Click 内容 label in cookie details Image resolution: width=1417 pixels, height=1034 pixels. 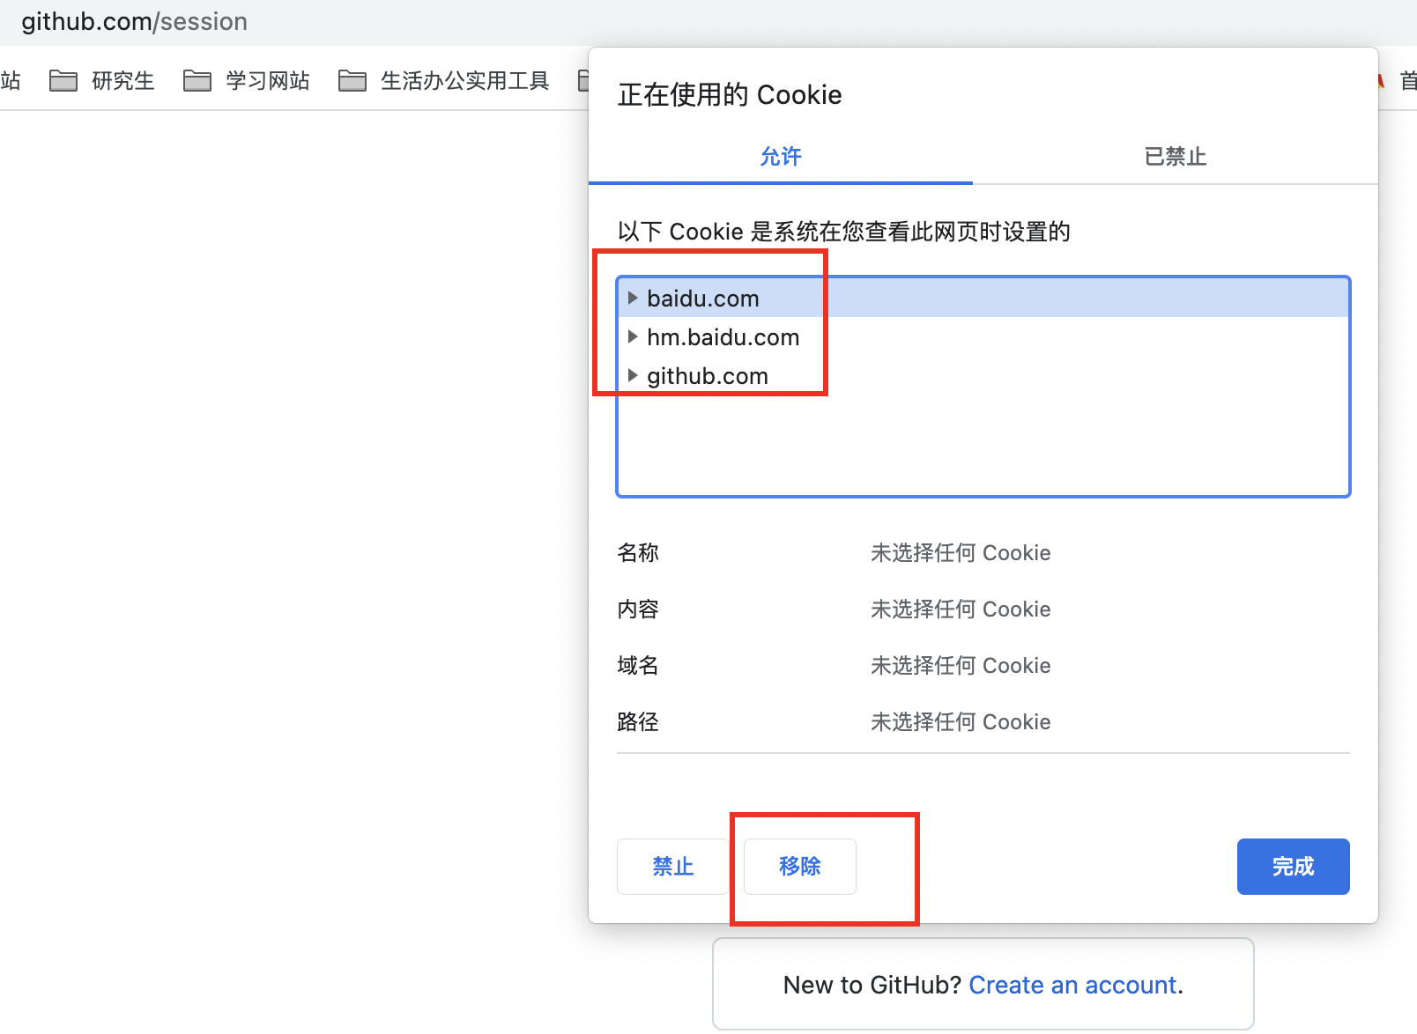(x=638, y=609)
